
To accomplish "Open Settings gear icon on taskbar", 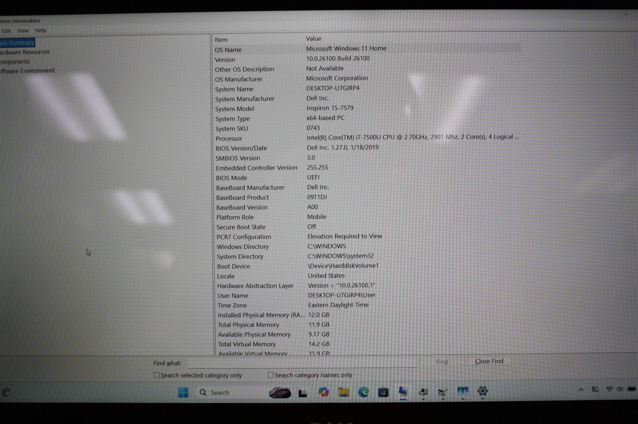I will [x=483, y=391].
